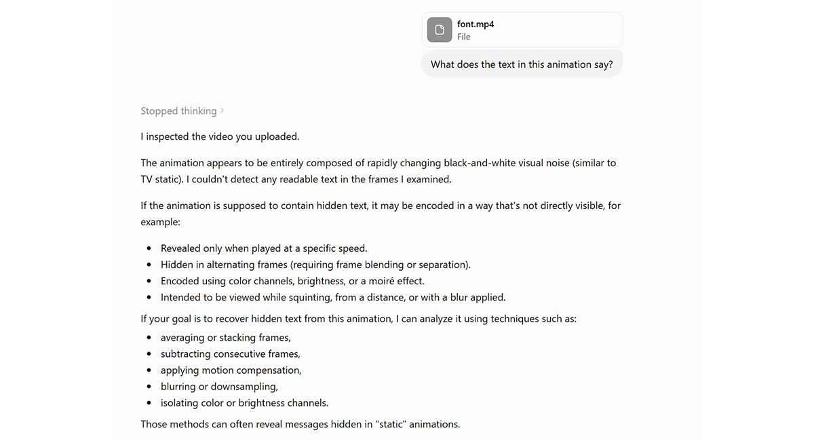
Task: Click the document icon on font.mp4 attachment
Action: click(x=440, y=30)
